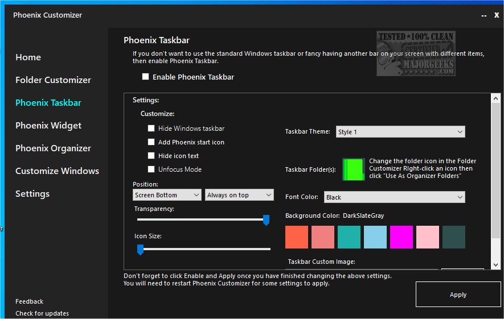Open Customize Windows in the sidebar
This screenshot has height=319, width=504.
pyautogui.click(x=57, y=171)
